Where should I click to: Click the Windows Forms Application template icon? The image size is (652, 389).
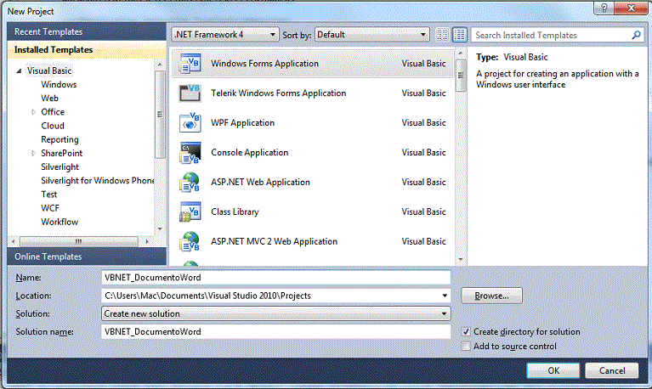tap(189, 64)
